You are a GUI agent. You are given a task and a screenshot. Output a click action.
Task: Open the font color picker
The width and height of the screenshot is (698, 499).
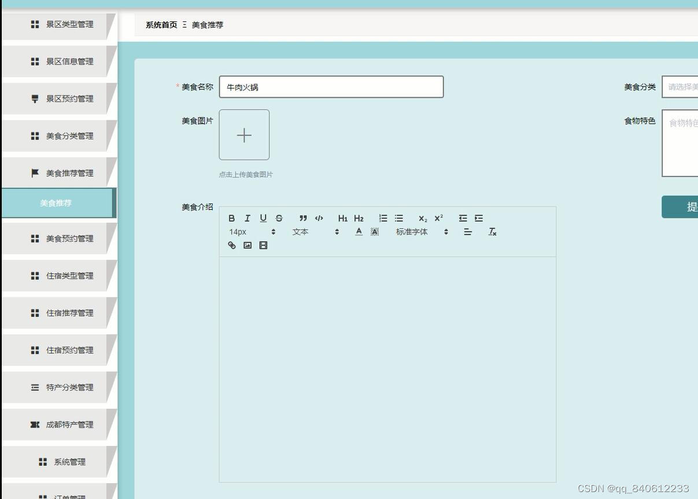359,231
